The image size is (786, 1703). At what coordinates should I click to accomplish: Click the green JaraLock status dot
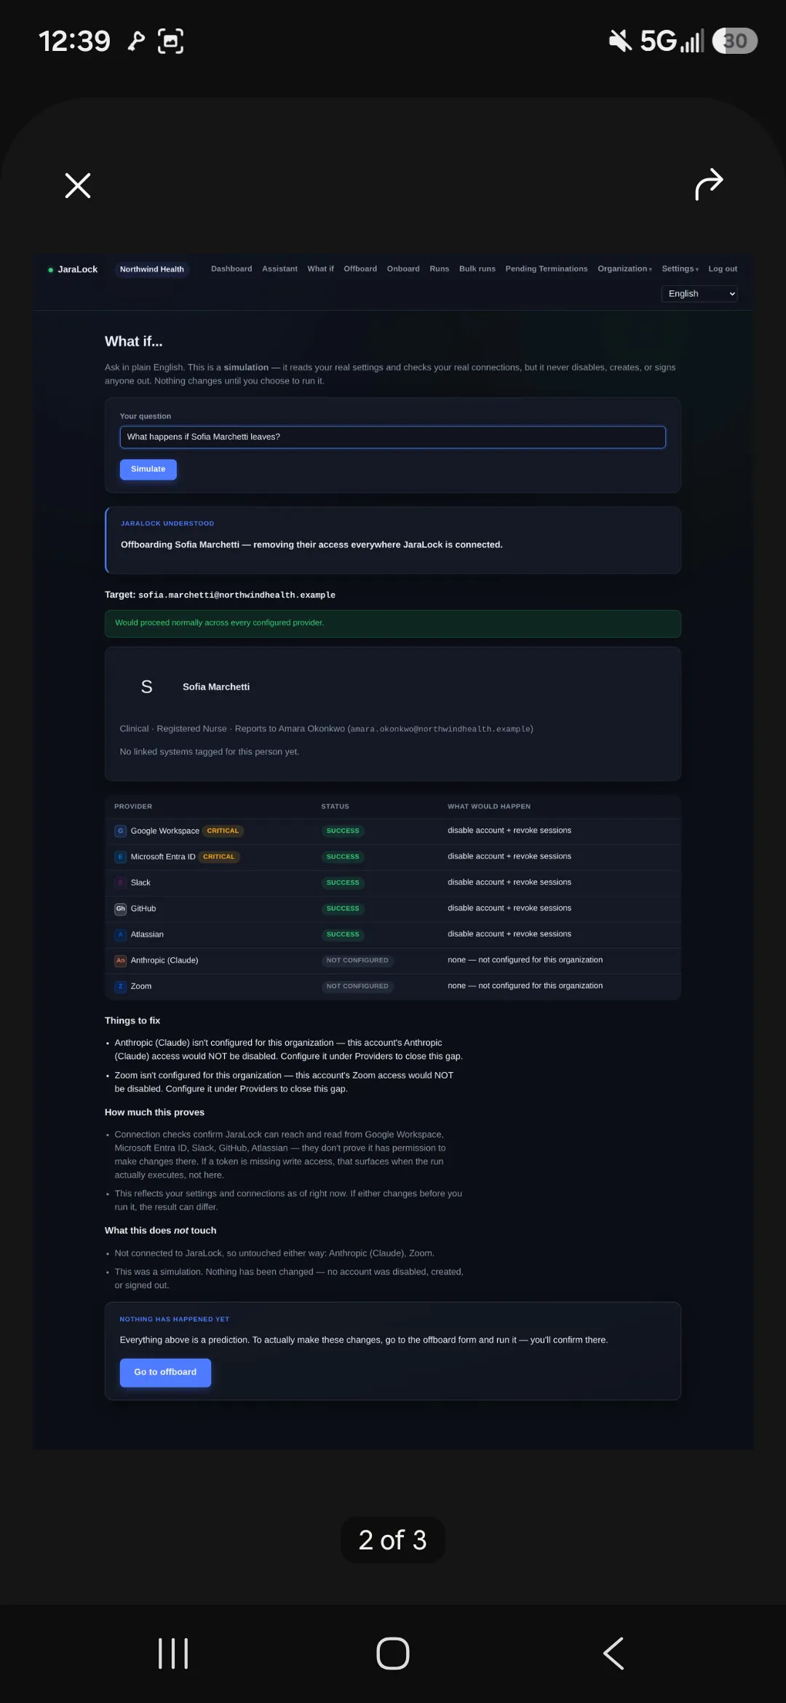50,270
